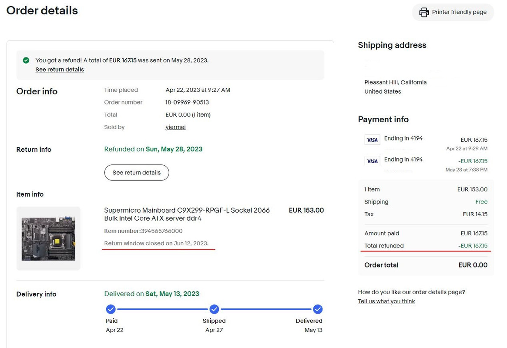
Task: Open the Supermicro Mainboard item title
Action: coord(187,214)
